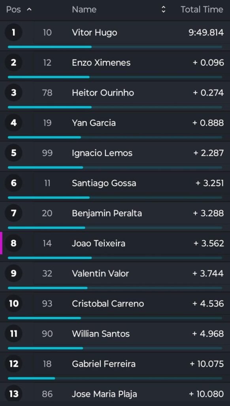Click position 10 circle badge
Image resolution: width=230 pixels, height=406 pixels.
pyautogui.click(x=13, y=303)
